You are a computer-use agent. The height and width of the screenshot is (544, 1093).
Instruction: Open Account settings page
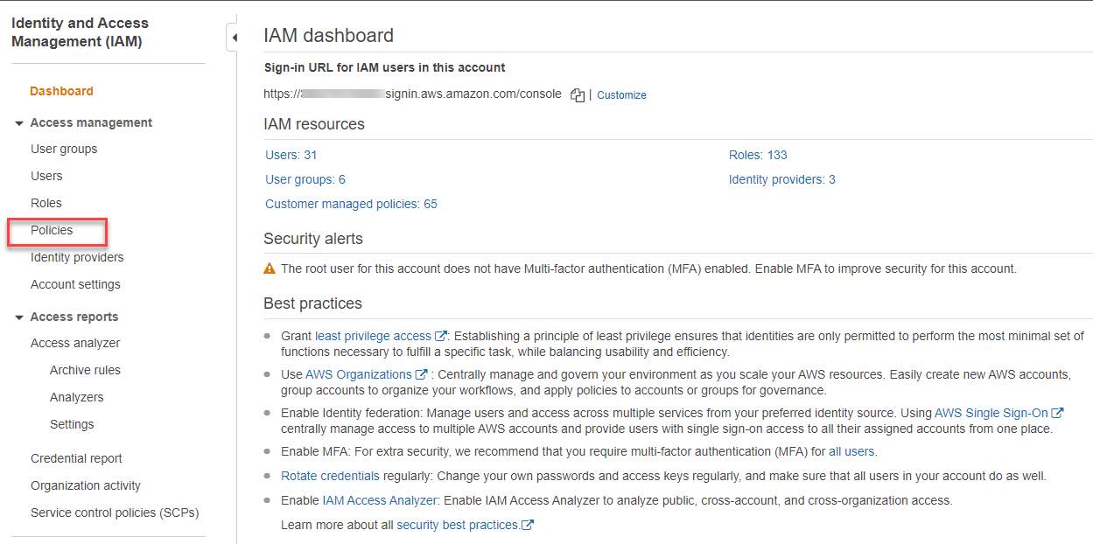click(x=75, y=284)
